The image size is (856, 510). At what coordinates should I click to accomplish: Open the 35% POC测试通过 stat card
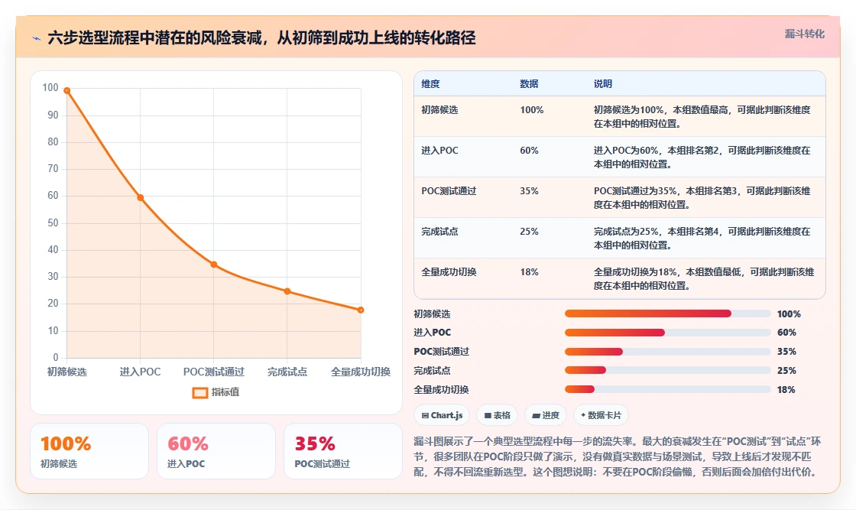coord(343,452)
